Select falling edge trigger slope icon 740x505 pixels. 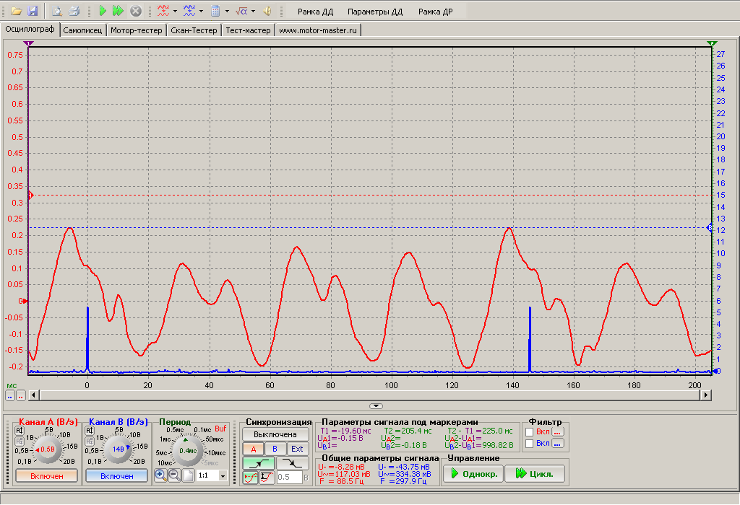point(293,464)
